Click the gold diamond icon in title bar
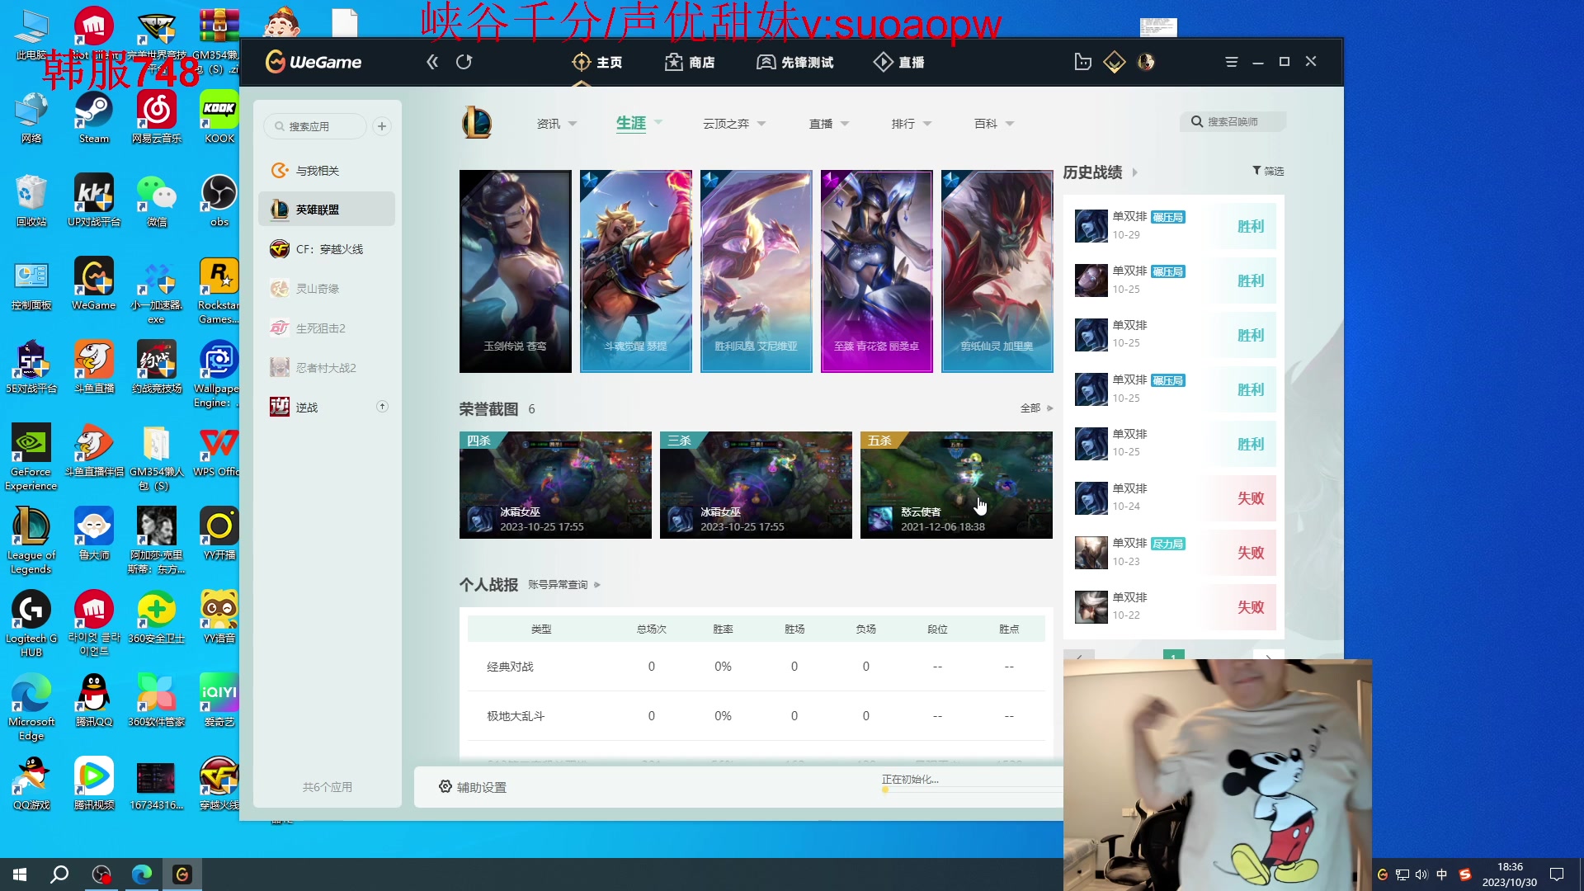This screenshot has height=891, width=1584. pos(1115,62)
